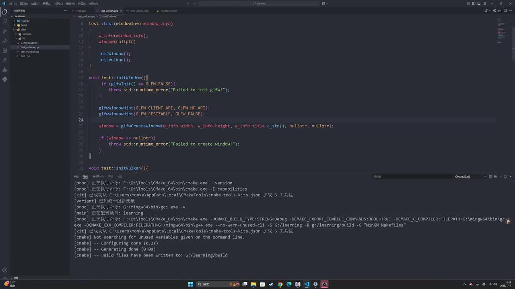Toggle the output scroll lock
515x289 pixels.
(x=495, y=177)
